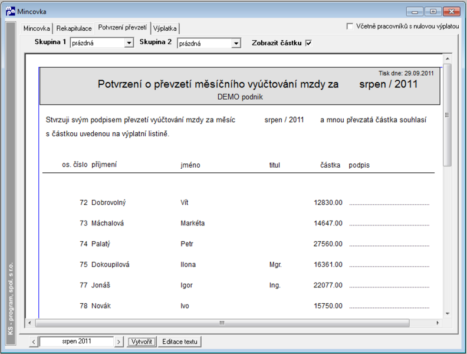Enable Včetně pracovníků s nulovou výplatou

point(350,26)
